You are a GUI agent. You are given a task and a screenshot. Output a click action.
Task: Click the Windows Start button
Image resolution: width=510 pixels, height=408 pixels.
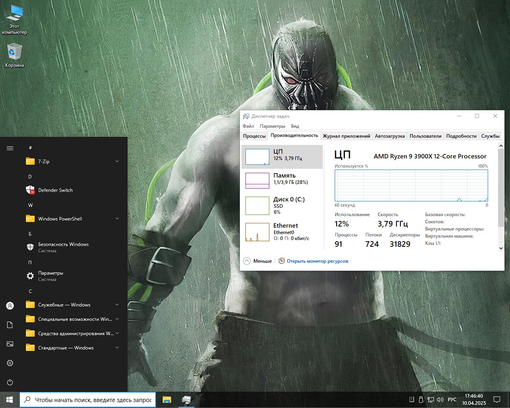tap(10, 400)
